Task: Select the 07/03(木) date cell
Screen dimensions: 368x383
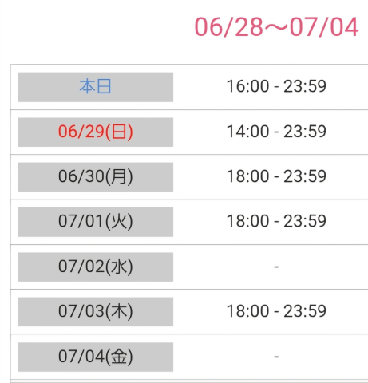Action: 96,312
